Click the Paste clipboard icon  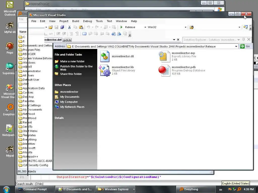click(81, 27)
